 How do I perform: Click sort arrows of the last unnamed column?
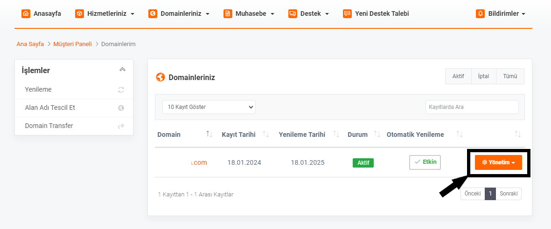pos(518,134)
